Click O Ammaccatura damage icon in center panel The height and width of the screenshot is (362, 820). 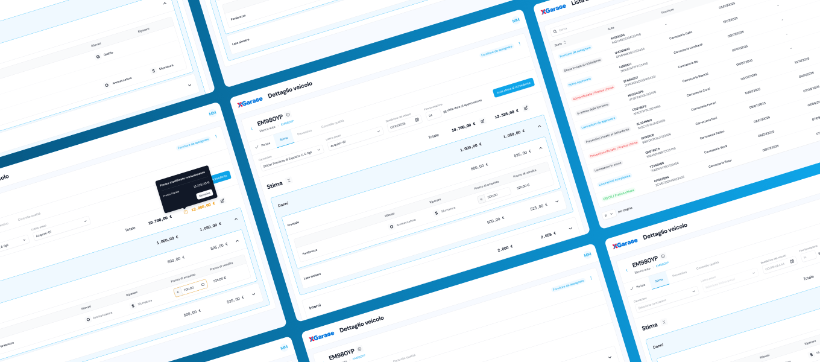click(391, 226)
